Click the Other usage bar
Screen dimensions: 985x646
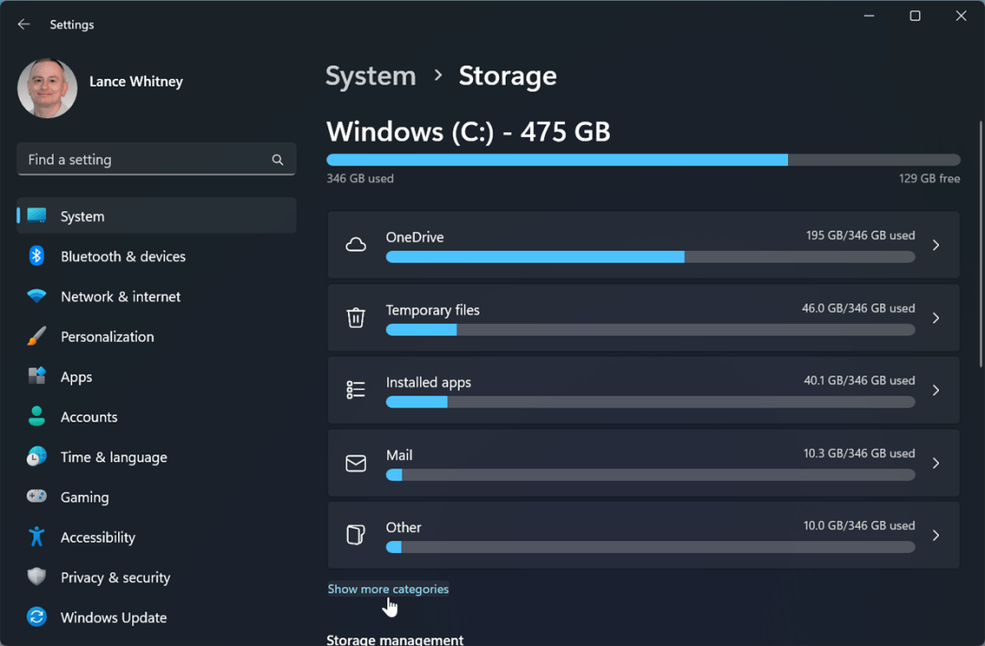[x=650, y=547]
